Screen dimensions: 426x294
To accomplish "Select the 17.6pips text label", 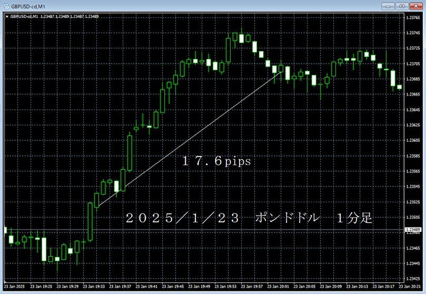I will (216, 162).
